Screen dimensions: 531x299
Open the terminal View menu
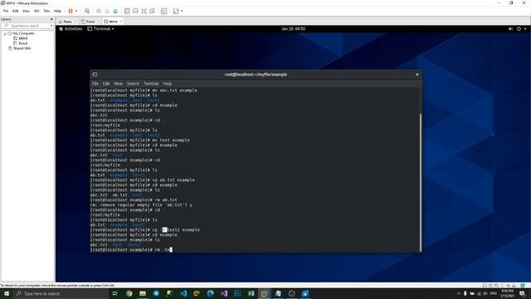click(118, 83)
